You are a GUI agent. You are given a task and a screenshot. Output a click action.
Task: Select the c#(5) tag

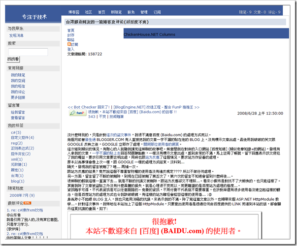[x=16, y=132]
